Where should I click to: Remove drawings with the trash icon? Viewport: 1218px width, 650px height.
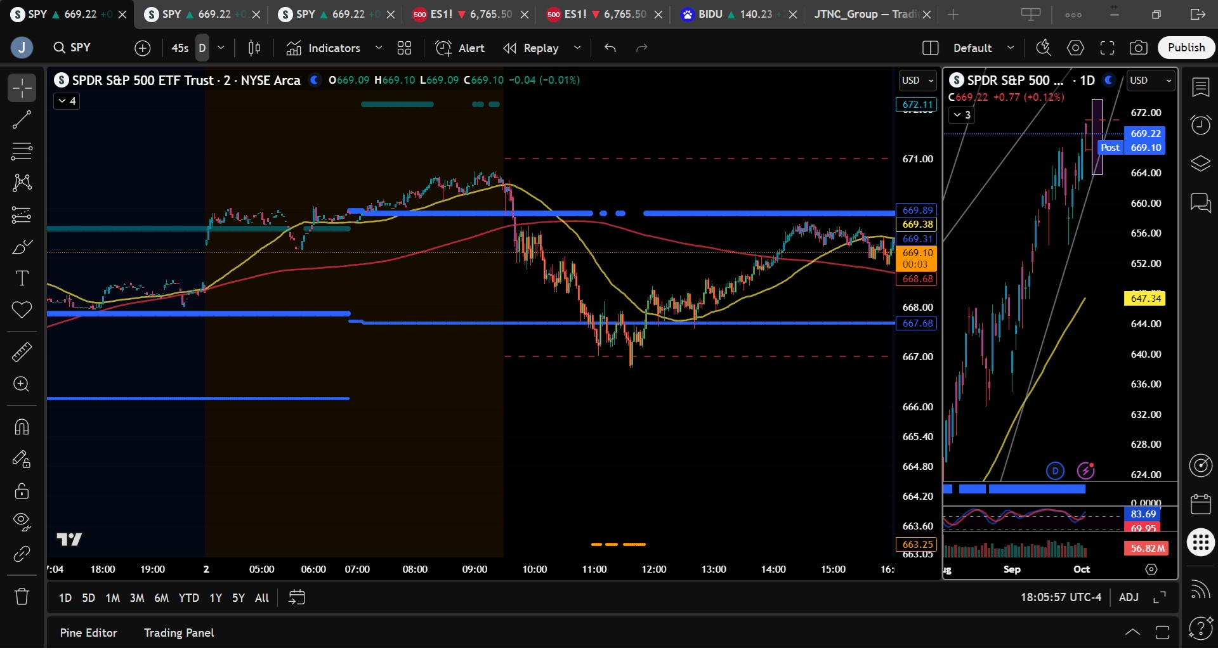coord(22,596)
